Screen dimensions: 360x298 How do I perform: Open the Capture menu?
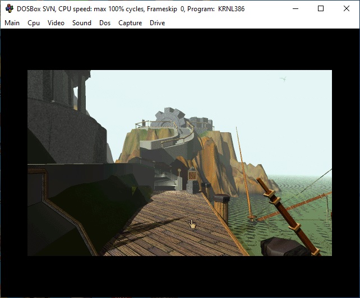(130, 23)
